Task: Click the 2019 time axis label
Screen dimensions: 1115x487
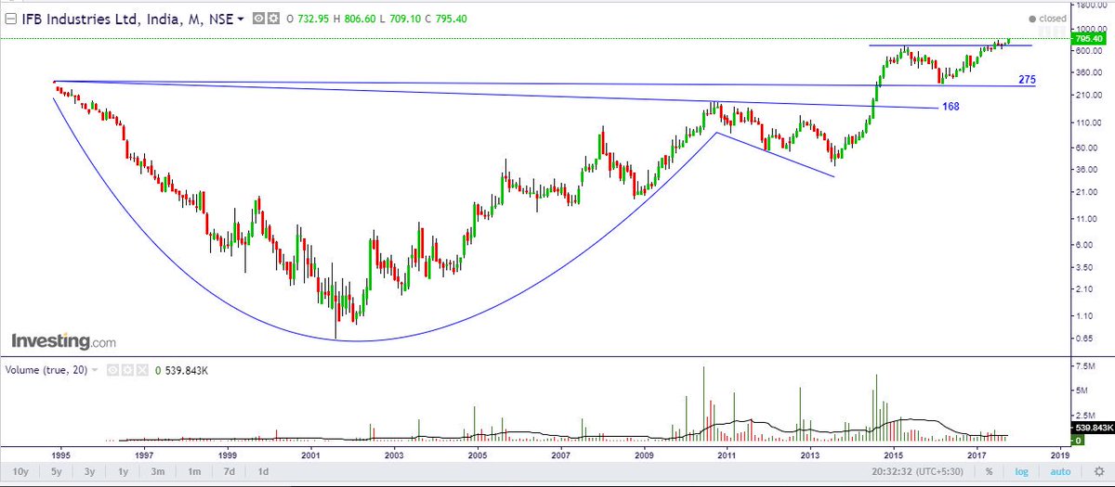Action: tap(1058, 455)
